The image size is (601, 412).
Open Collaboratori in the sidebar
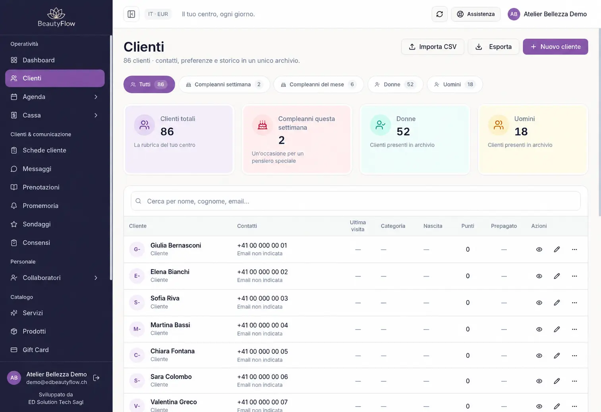tap(55, 278)
